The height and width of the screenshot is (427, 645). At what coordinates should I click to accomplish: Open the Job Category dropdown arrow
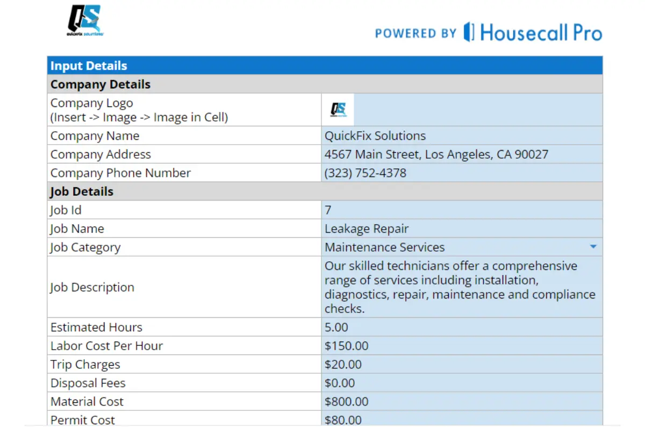point(593,247)
